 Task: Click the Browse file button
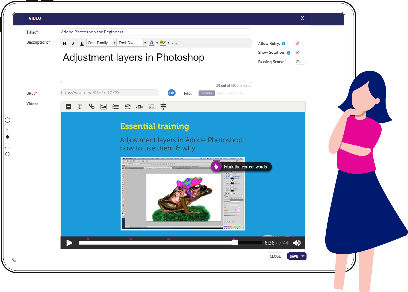coord(207,93)
